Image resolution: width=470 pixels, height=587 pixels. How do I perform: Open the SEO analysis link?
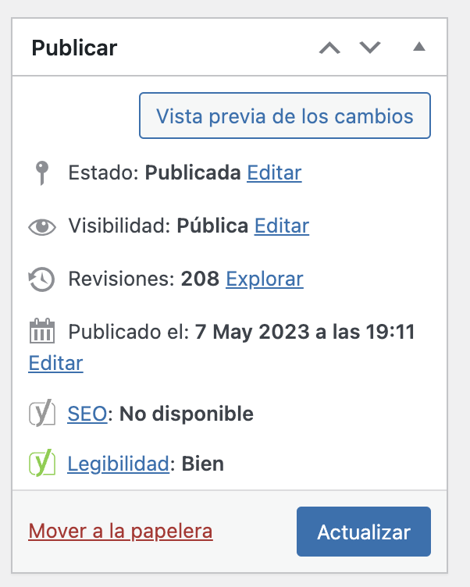coord(87,414)
